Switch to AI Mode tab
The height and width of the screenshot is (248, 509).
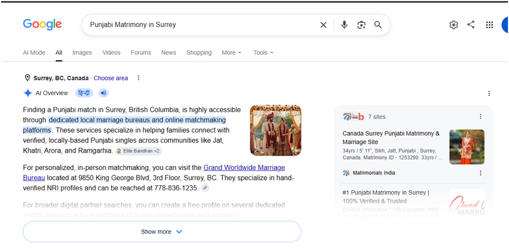tap(34, 52)
